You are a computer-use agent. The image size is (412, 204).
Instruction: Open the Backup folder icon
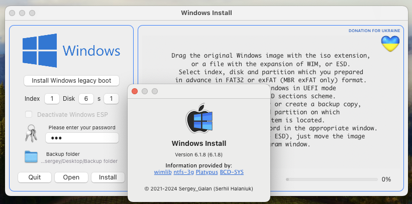click(x=31, y=157)
